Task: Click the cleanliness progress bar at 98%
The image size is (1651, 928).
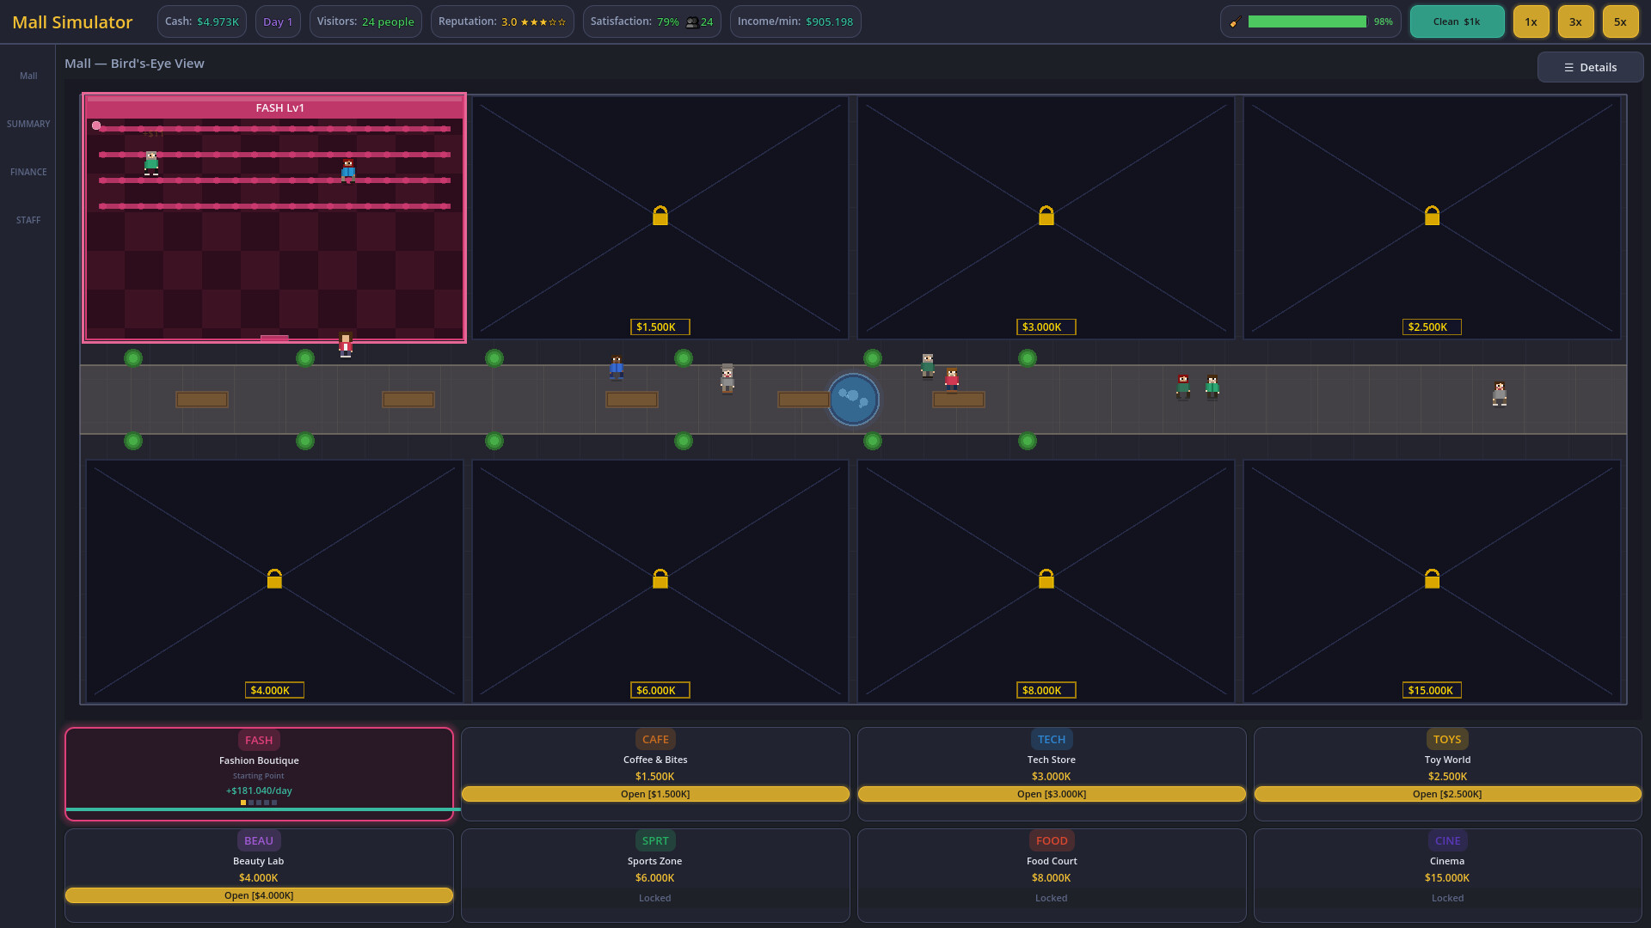Action: 1307,21
